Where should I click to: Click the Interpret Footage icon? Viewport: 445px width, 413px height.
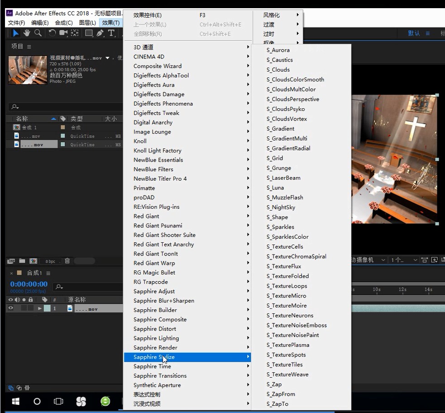11,261
